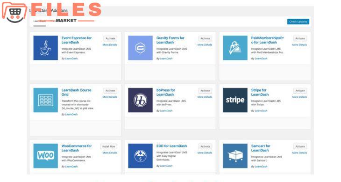Open the Samcart shopping cart icon
This screenshot has width=341, height=182.
235,156
